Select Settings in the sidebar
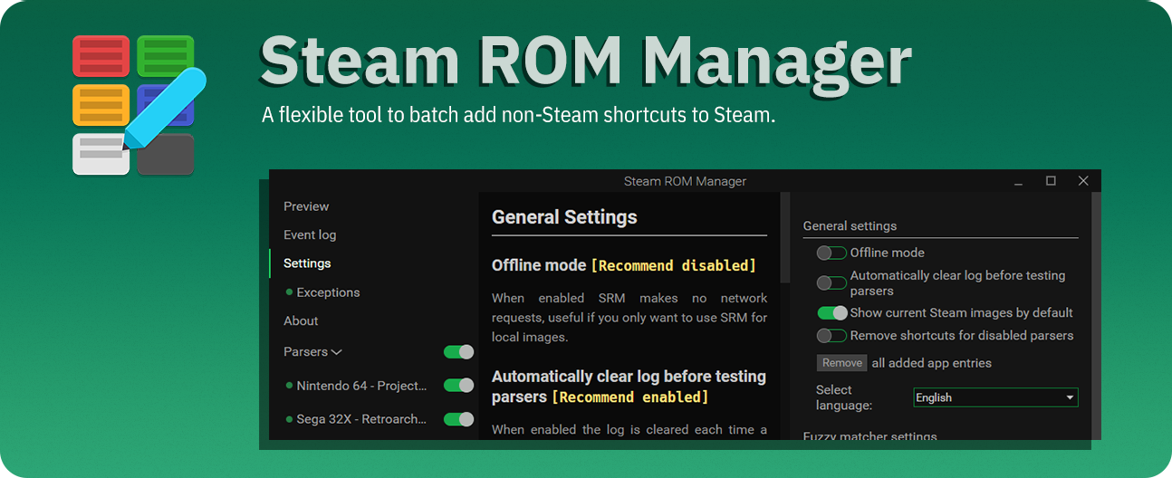The height and width of the screenshot is (478, 1172). [307, 263]
